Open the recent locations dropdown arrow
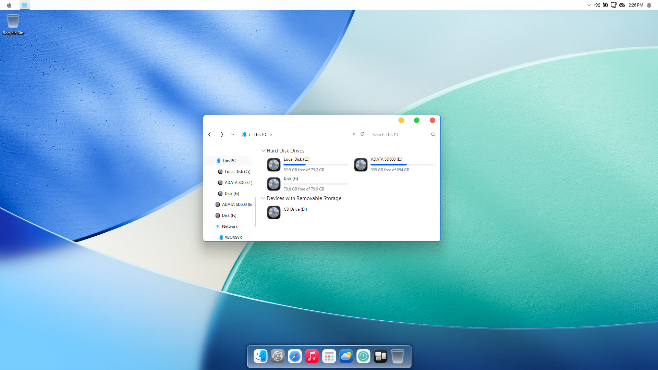The width and height of the screenshot is (658, 370). coord(233,135)
